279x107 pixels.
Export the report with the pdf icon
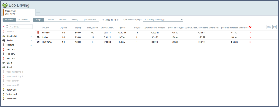coord(275,27)
